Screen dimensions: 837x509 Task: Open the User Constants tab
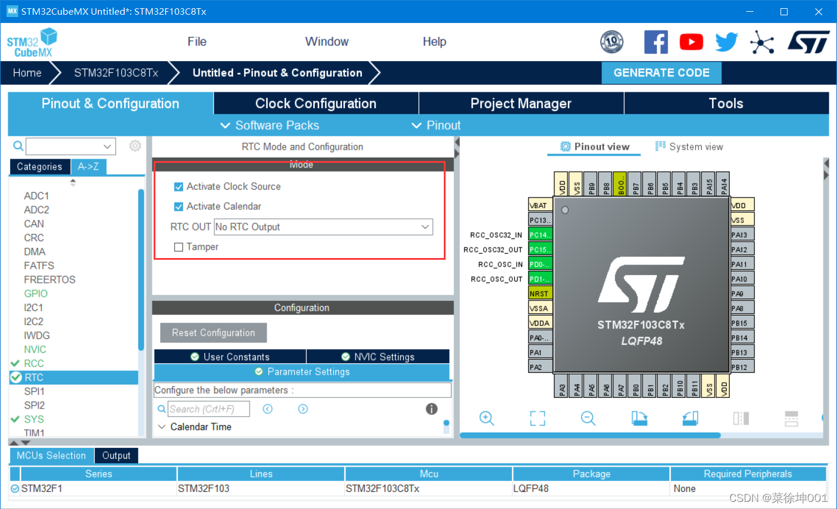pyautogui.click(x=230, y=357)
